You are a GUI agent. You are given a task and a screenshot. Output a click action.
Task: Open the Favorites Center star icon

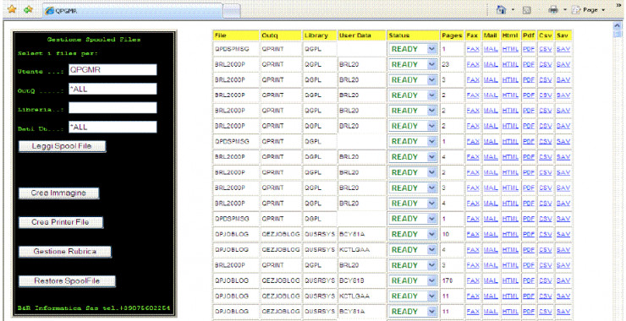coord(12,9)
